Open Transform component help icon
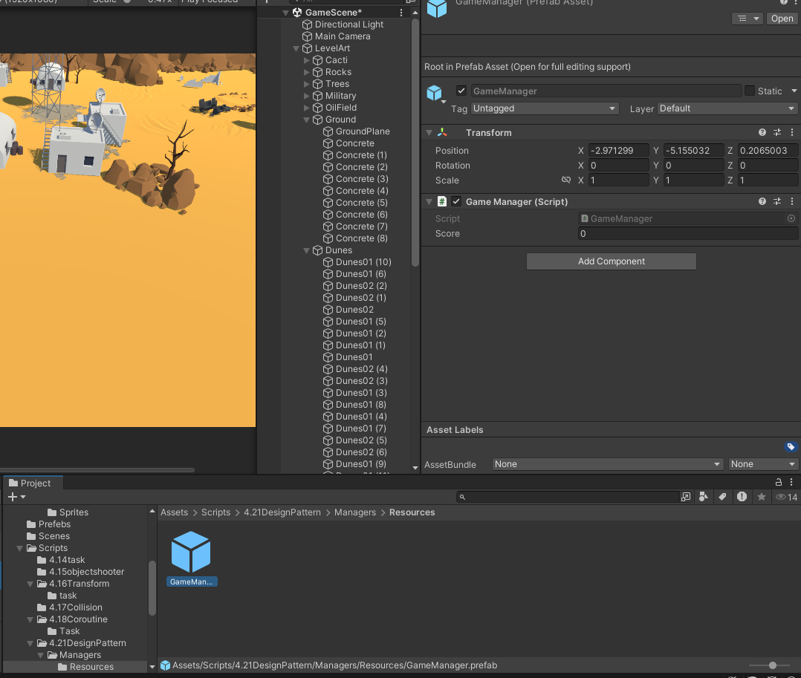 pos(762,132)
